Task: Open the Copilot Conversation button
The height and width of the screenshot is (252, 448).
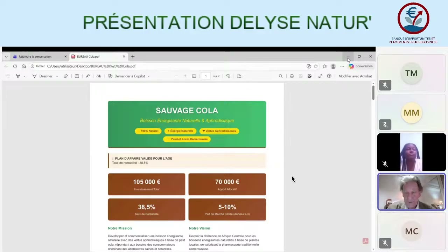Action: coord(360,66)
